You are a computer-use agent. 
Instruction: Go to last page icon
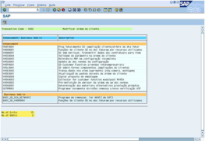click(x=99, y=10)
